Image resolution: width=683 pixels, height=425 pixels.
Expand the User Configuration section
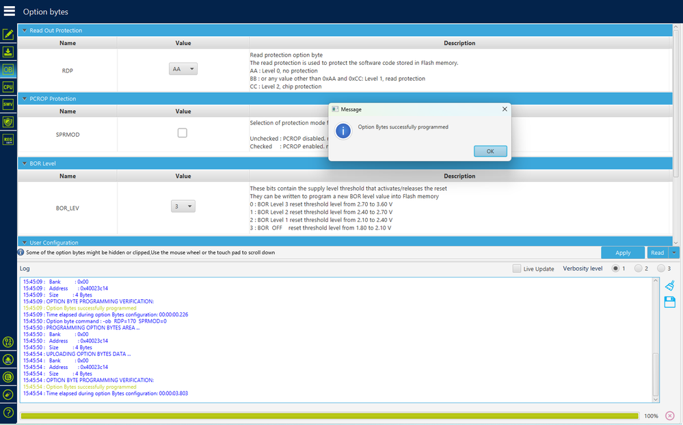tap(25, 243)
